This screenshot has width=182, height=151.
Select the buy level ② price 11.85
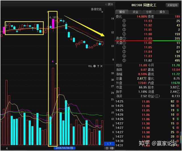148,47
